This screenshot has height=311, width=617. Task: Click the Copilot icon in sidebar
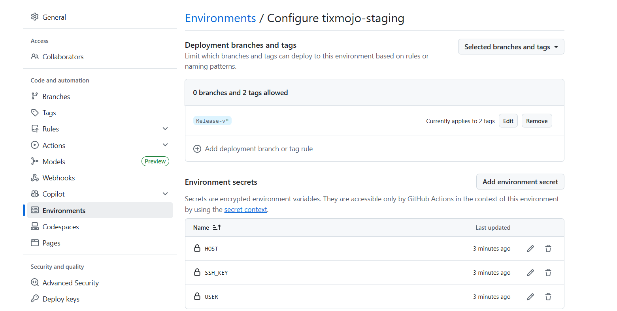pos(35,194)
